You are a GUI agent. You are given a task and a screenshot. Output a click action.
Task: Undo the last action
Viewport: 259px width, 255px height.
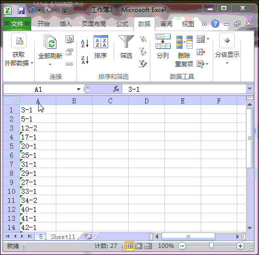(x=32, y=10)
